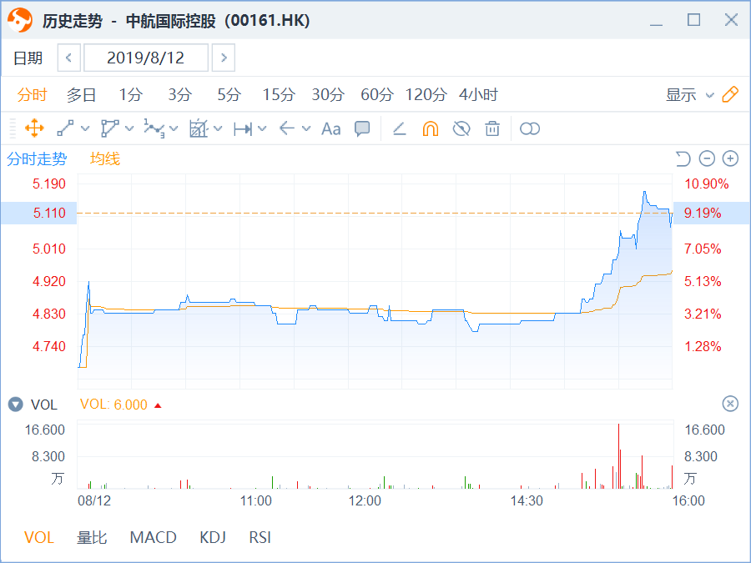Viewport: 751px width, 563px height.
Task: Click the eraser drawing tool
Action: click(400, 128)
